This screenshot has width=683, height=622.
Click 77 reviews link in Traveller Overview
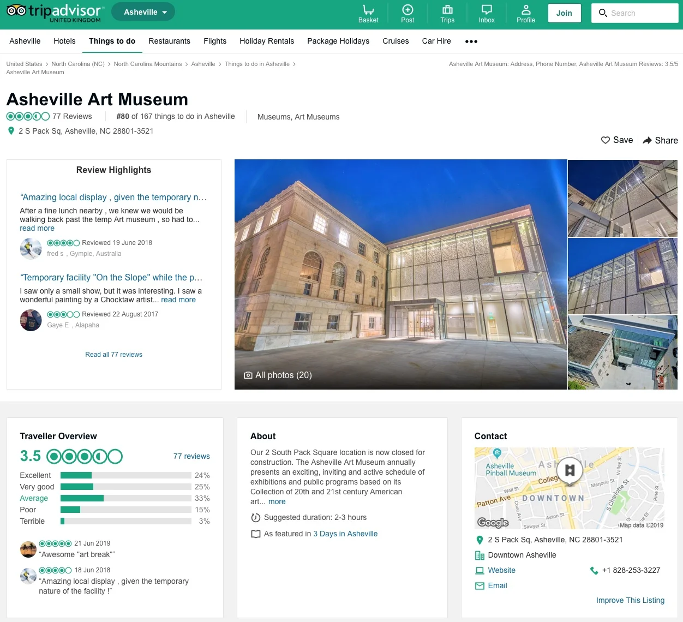click(191, 457)
